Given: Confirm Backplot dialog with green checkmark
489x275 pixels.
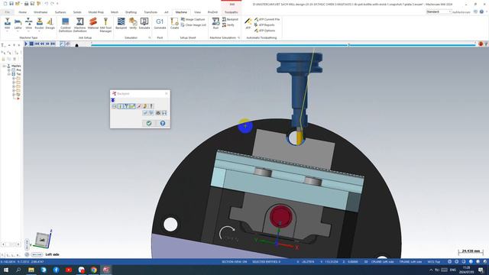Looking at the screenshot, I should [149, 123].
